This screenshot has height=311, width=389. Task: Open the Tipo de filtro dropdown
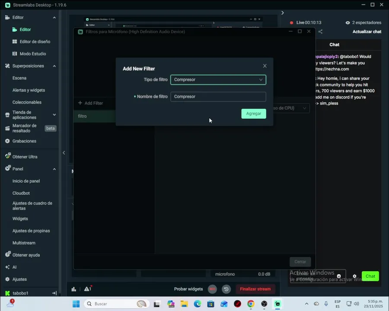(x=218, y=79)
